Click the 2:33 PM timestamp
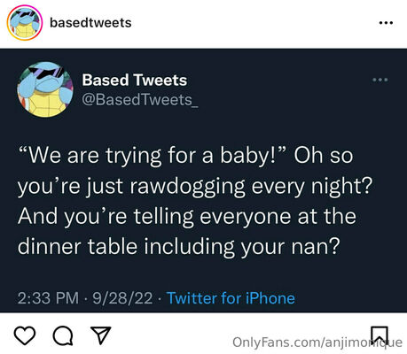The width and height of the screenshot is (407, 354). pos(48,298)
